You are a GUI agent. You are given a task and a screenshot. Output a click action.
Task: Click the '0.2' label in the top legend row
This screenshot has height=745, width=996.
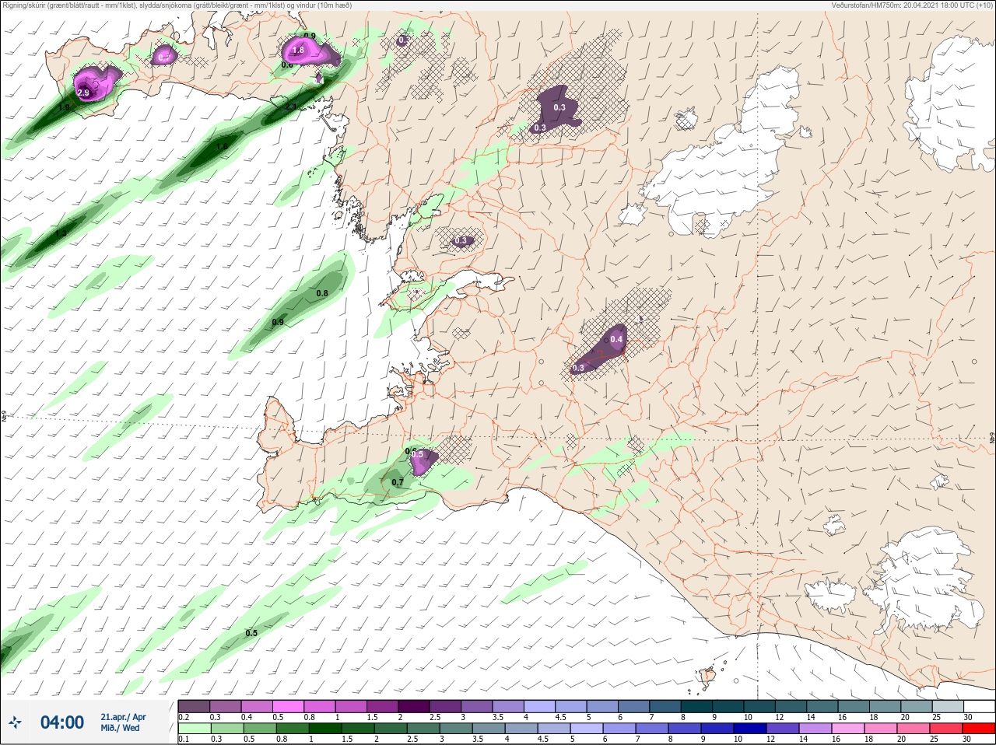(184, 717)
